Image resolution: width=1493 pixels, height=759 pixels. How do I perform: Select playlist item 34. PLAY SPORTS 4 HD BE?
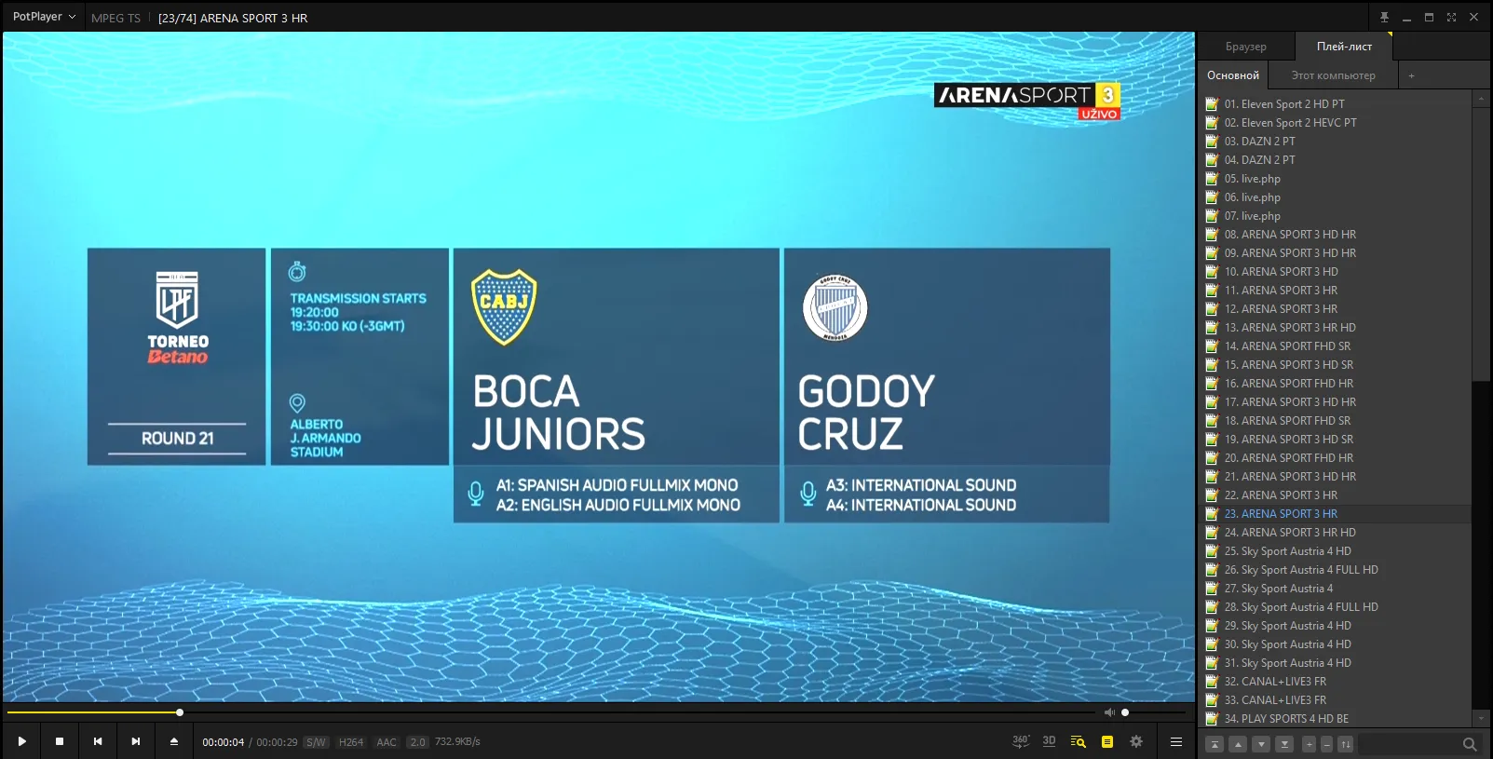coord(1337,719)
